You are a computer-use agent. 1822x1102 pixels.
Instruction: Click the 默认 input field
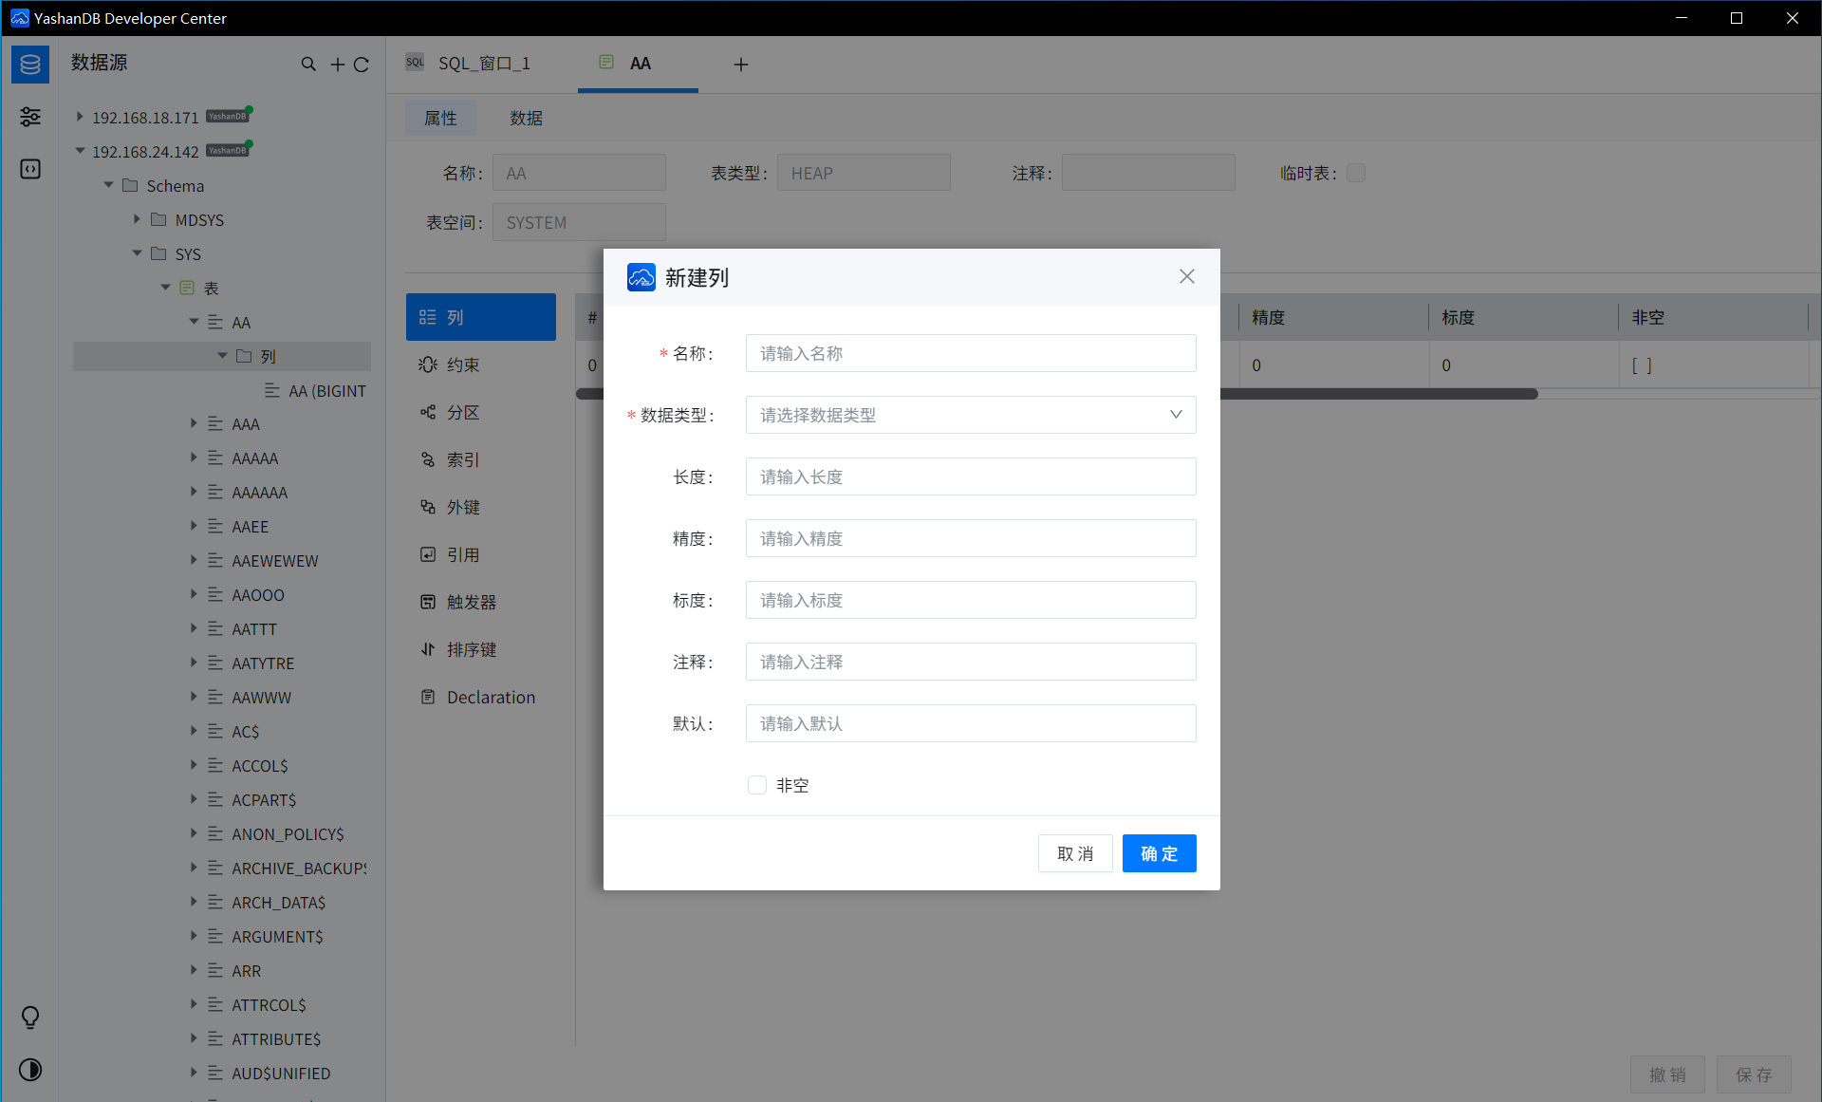click(x=971, y=723)
